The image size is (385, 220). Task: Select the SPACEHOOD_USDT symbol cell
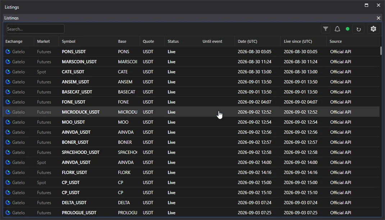[81, 152]
